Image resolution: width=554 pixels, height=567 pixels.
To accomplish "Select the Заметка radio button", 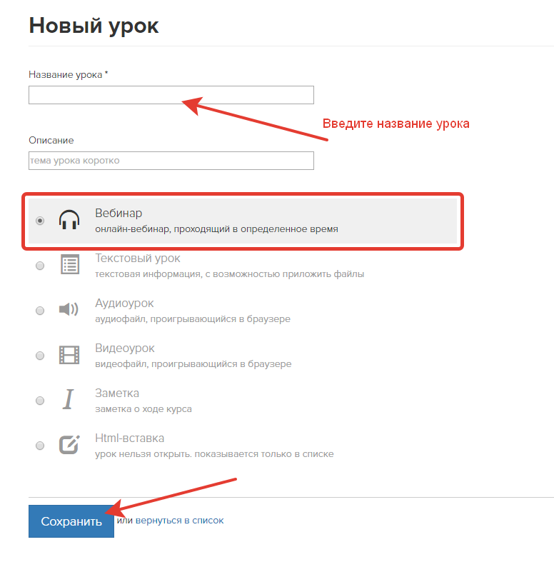I will [40, 401].
